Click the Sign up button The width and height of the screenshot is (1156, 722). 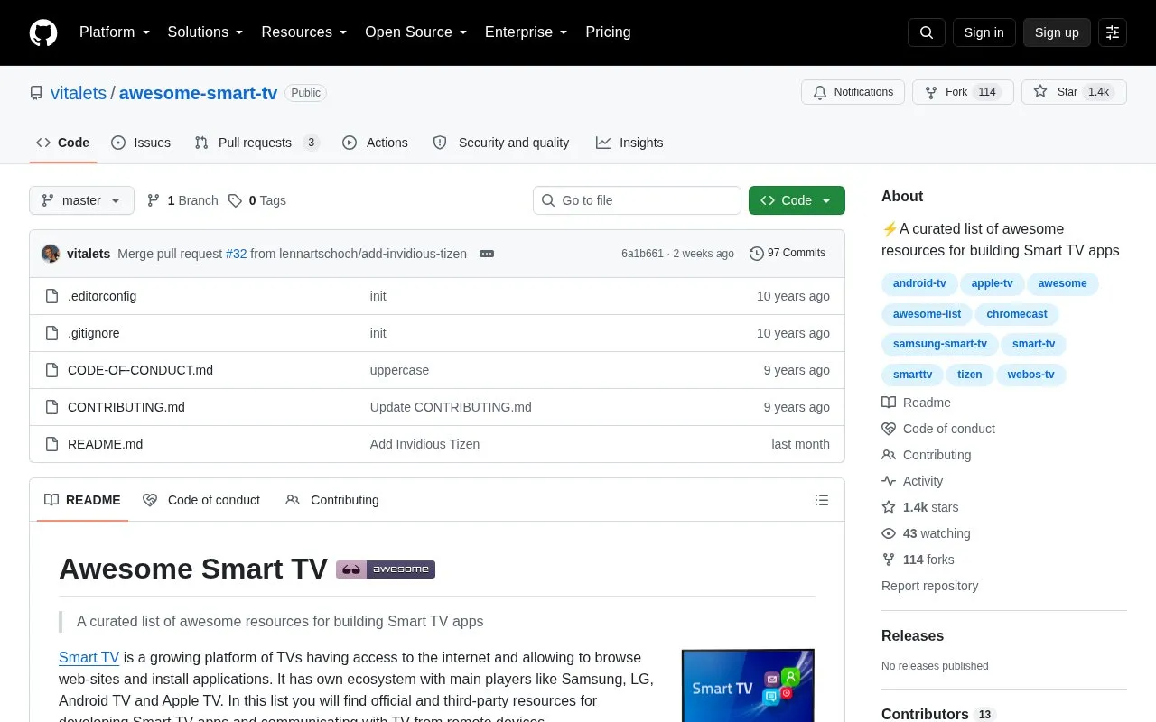[1057, 32]
